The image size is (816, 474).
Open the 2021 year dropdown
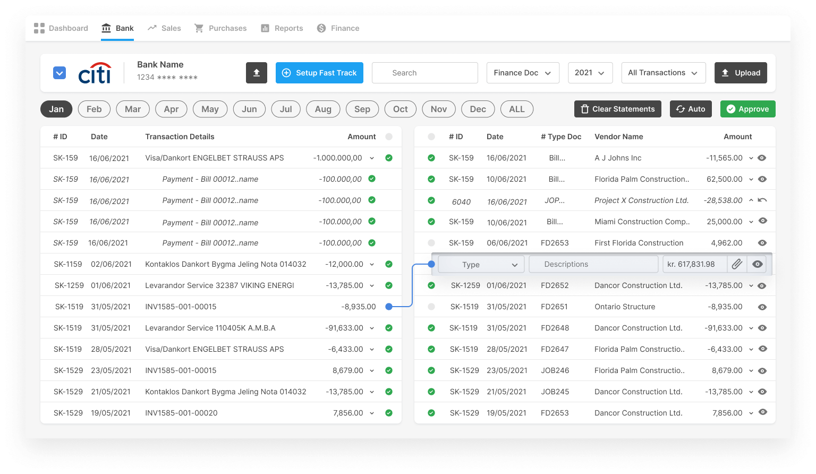tap(590, 73)
